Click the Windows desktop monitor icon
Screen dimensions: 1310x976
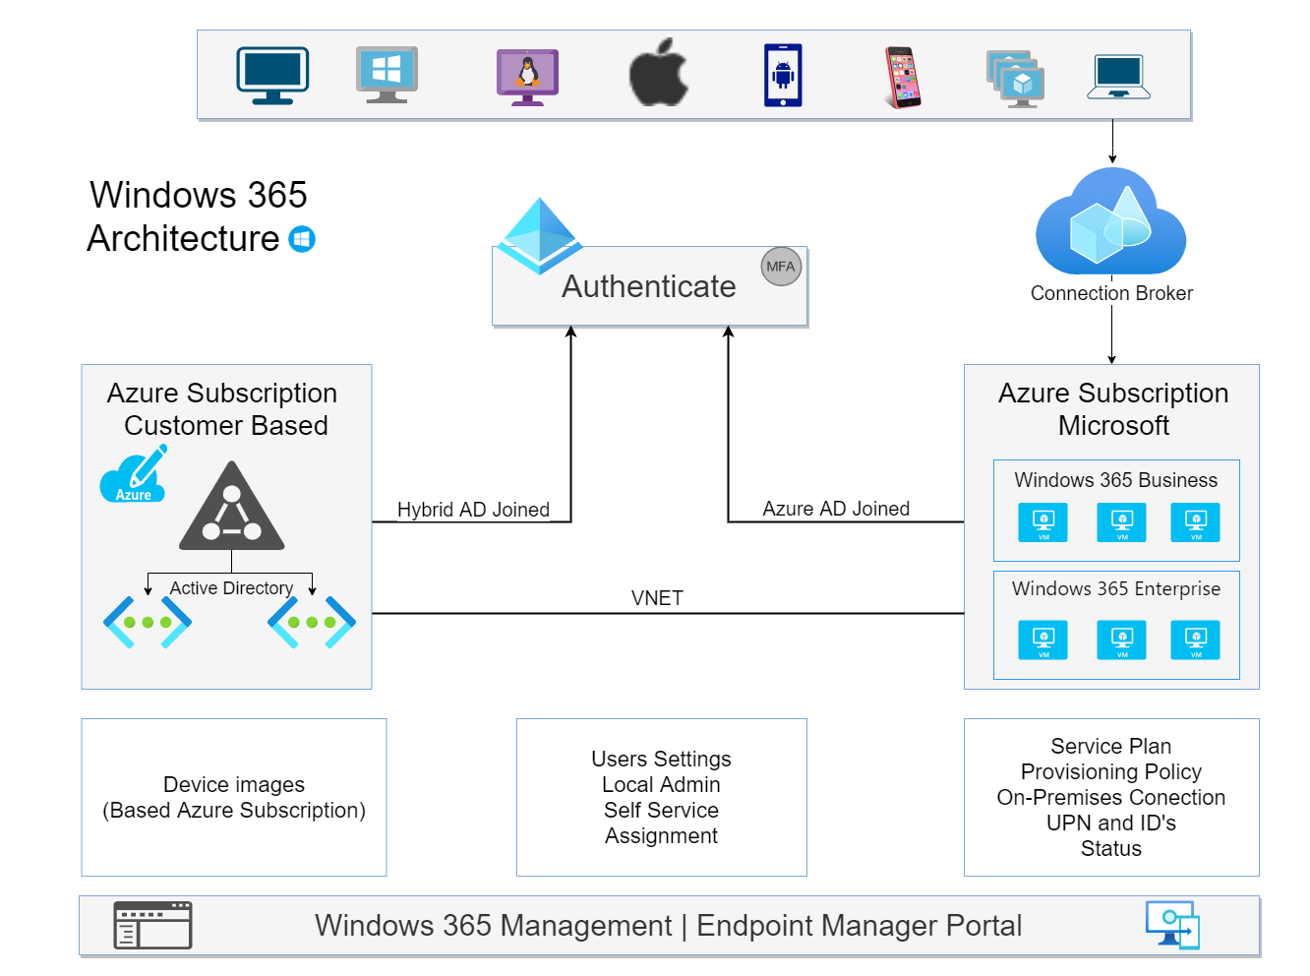coord(387,75)
